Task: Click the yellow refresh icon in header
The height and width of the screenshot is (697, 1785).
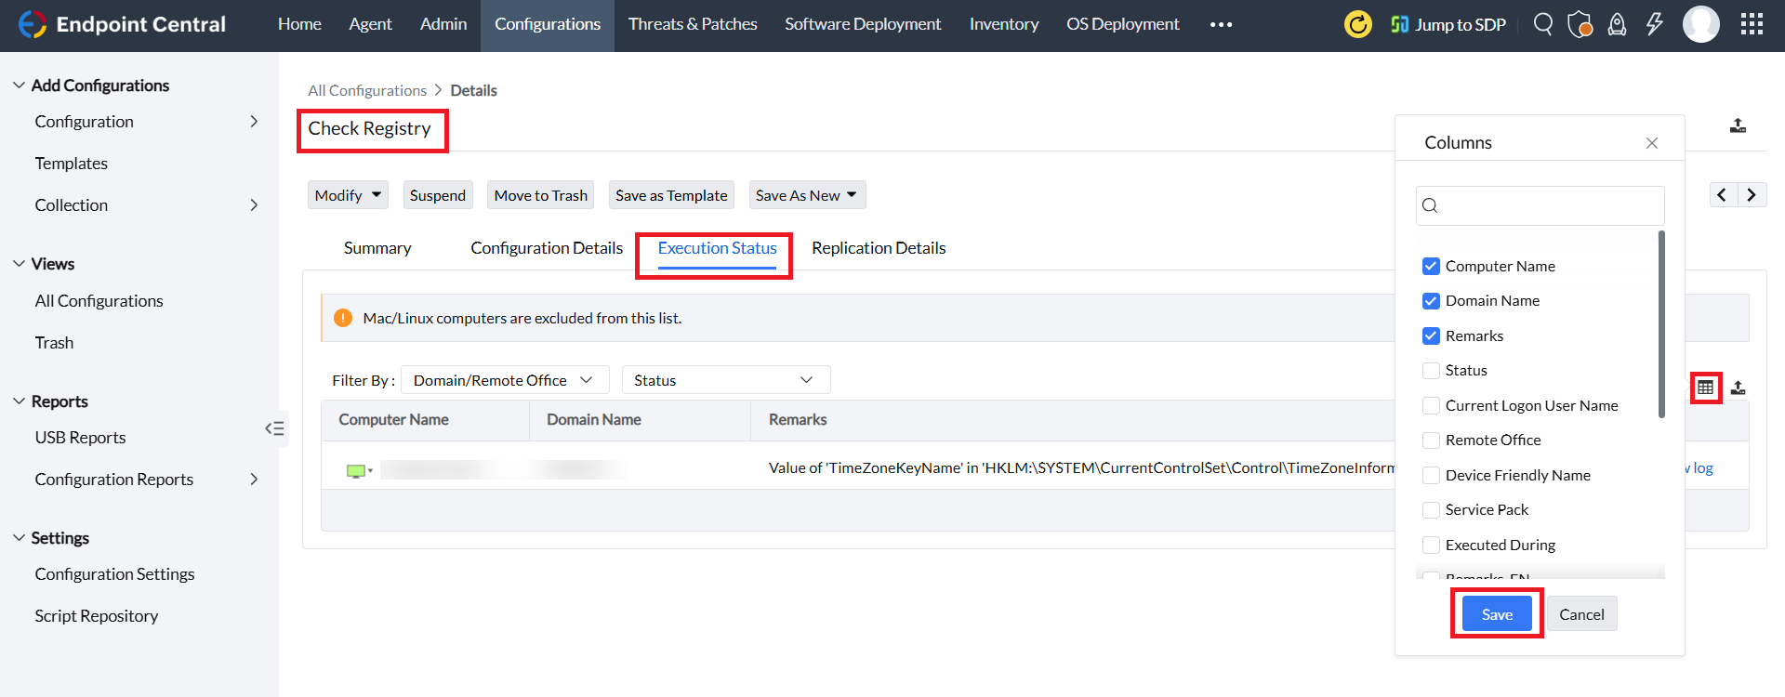Action: click(x=1358, y=24)
